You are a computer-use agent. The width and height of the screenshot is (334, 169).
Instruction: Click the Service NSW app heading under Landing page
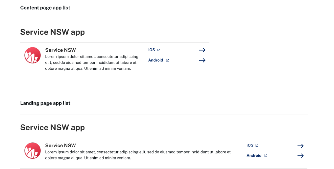(52, 128)
